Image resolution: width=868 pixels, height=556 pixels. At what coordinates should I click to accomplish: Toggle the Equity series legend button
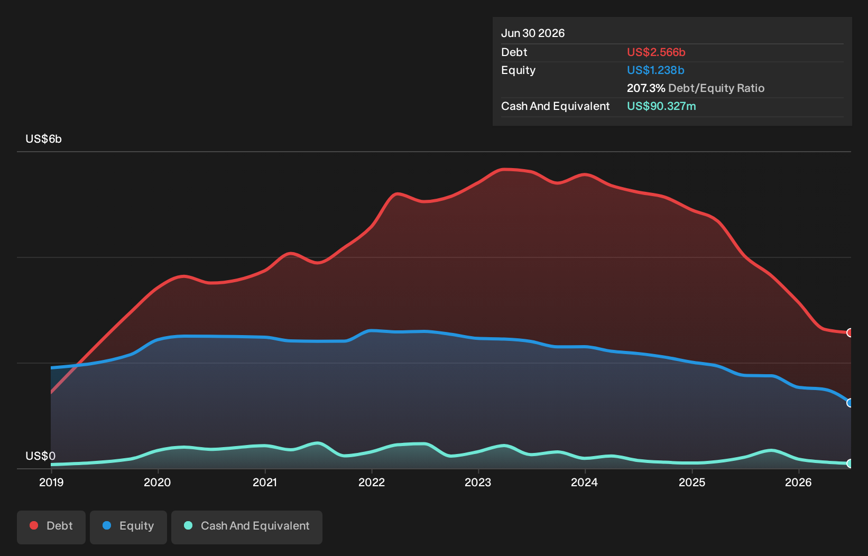[128, 527]
